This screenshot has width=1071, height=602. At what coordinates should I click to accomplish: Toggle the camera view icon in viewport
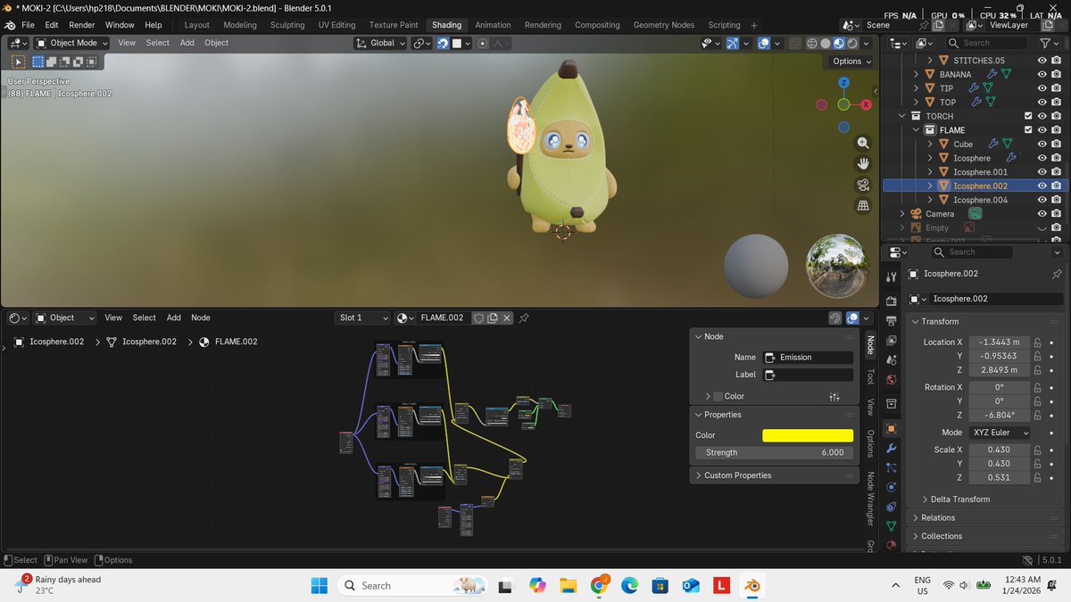tap(863, 185)
